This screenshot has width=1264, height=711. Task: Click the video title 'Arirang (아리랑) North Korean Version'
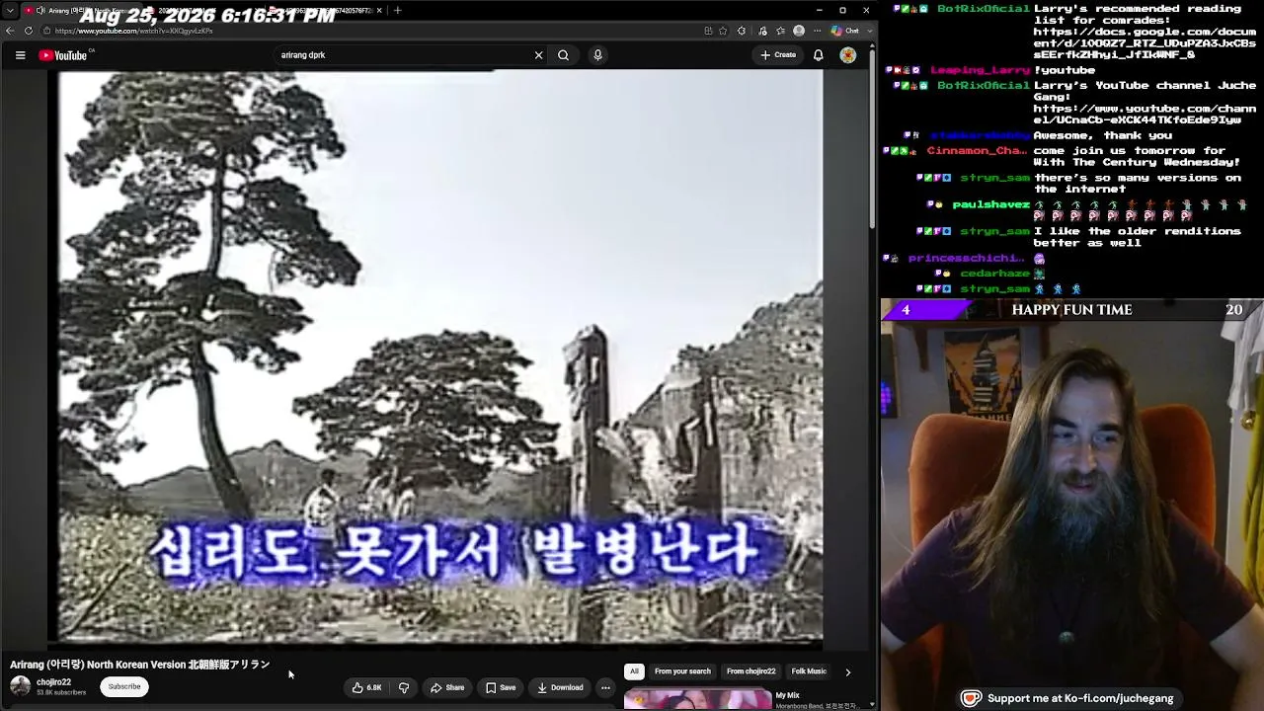click(x=139, y=665)
